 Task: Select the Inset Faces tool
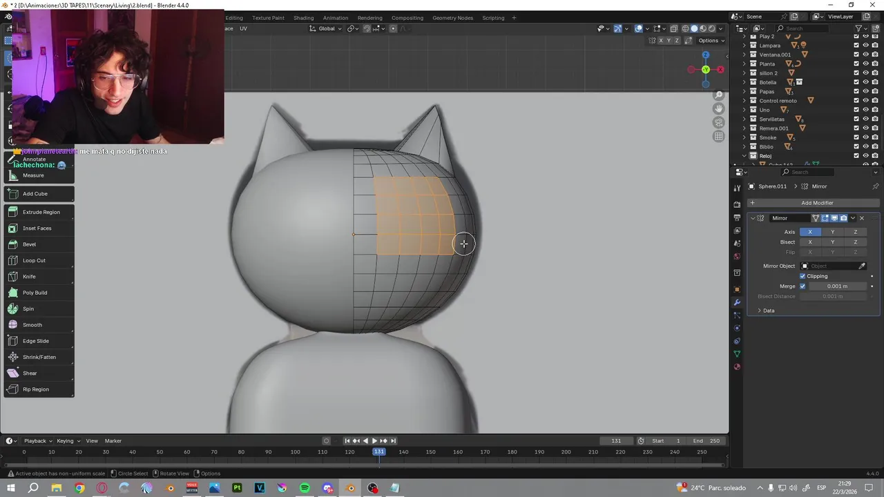(39, 228)
